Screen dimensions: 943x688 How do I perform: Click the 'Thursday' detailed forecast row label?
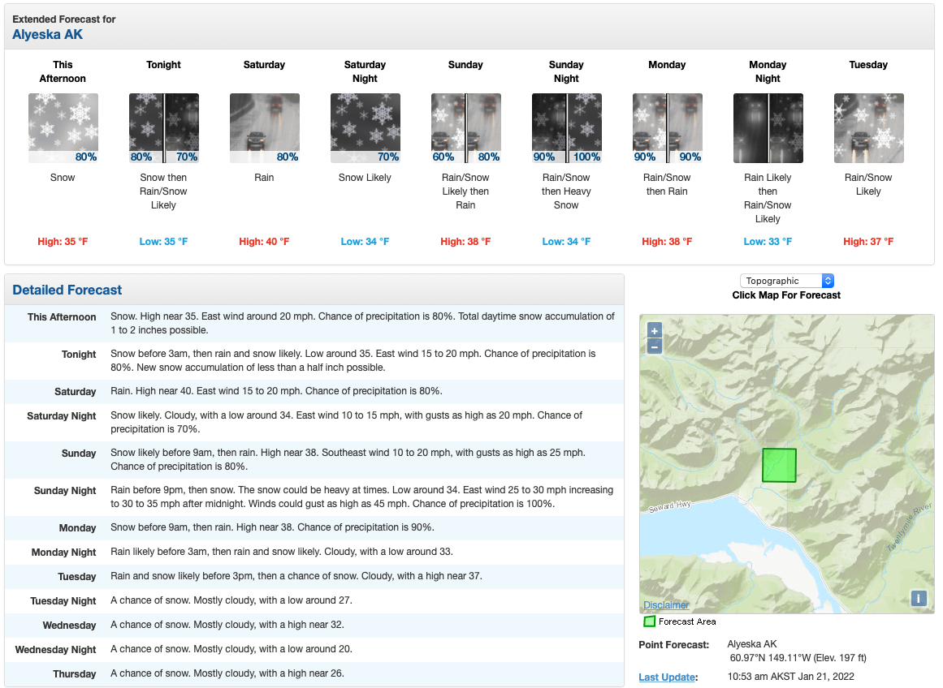[x=75, y=673]
